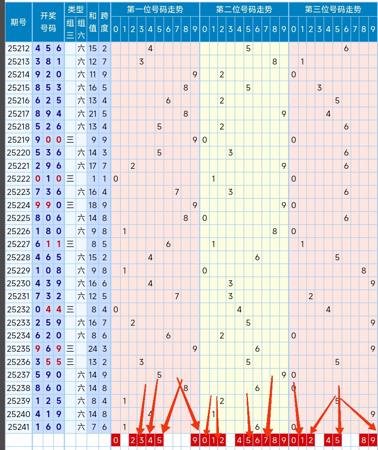Click red 0 cell under 第一位号码走势
Viewport: 378px width, 450px height.
click(x=115, y=440)
